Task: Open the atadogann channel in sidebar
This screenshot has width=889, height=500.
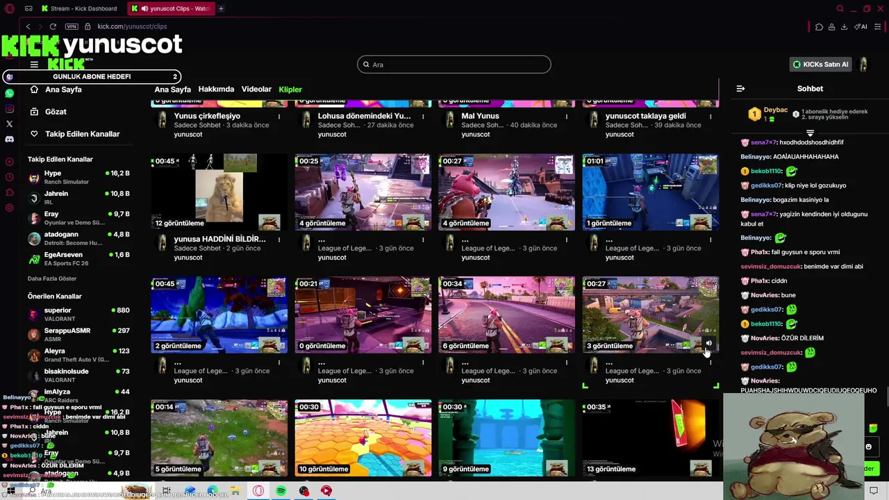Action: 78,239
